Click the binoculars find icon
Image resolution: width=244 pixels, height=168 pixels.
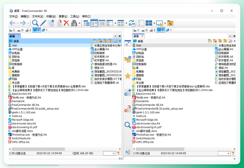click(74, 23)
